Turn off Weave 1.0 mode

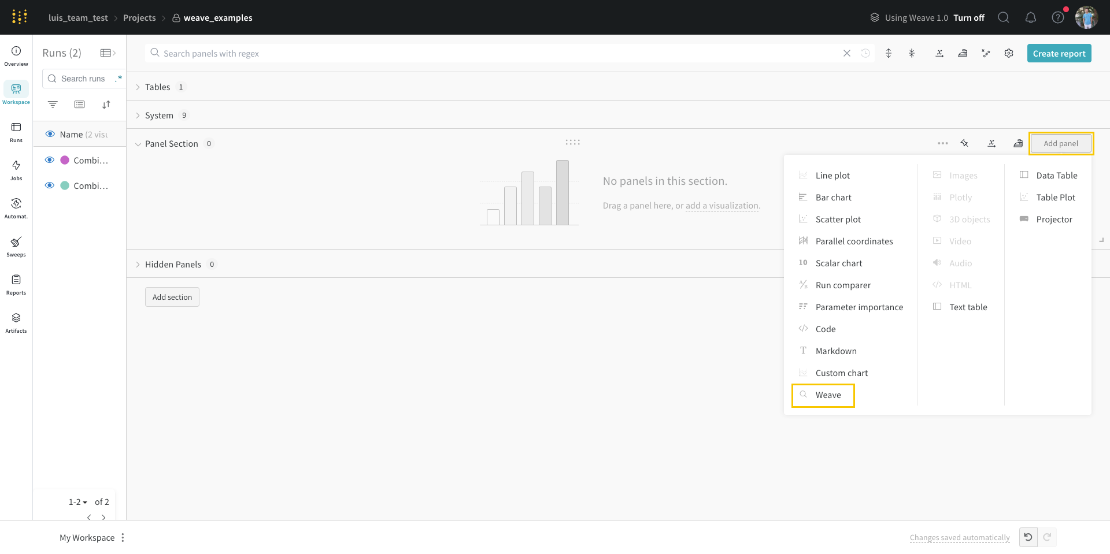(970, 18)
